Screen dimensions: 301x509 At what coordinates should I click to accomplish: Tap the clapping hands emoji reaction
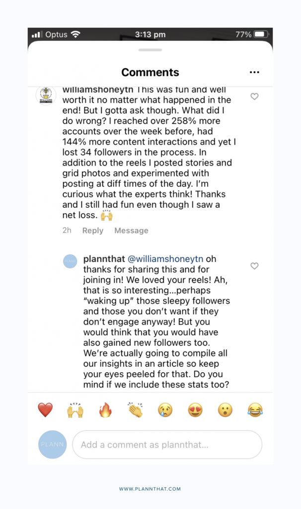pyautogui.click(x=135, y=410)
